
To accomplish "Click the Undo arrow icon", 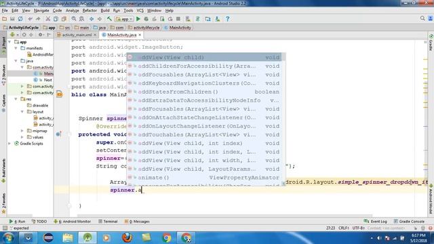I will click(x=30, y=19).
